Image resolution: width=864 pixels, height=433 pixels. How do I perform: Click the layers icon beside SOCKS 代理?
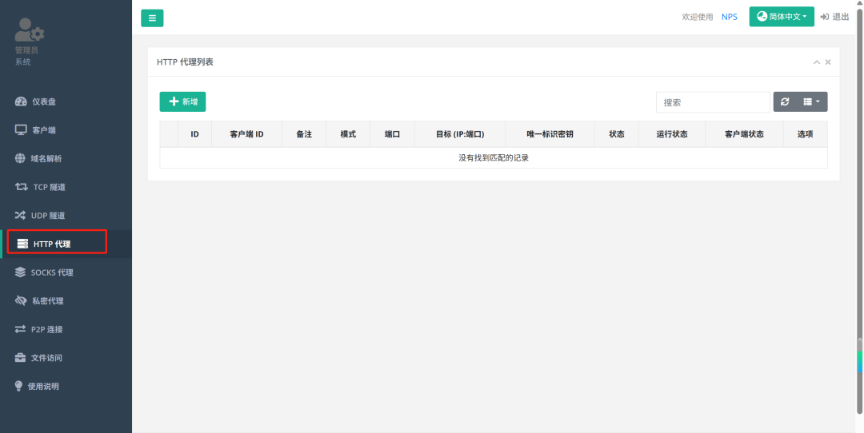tap(20, 272)
